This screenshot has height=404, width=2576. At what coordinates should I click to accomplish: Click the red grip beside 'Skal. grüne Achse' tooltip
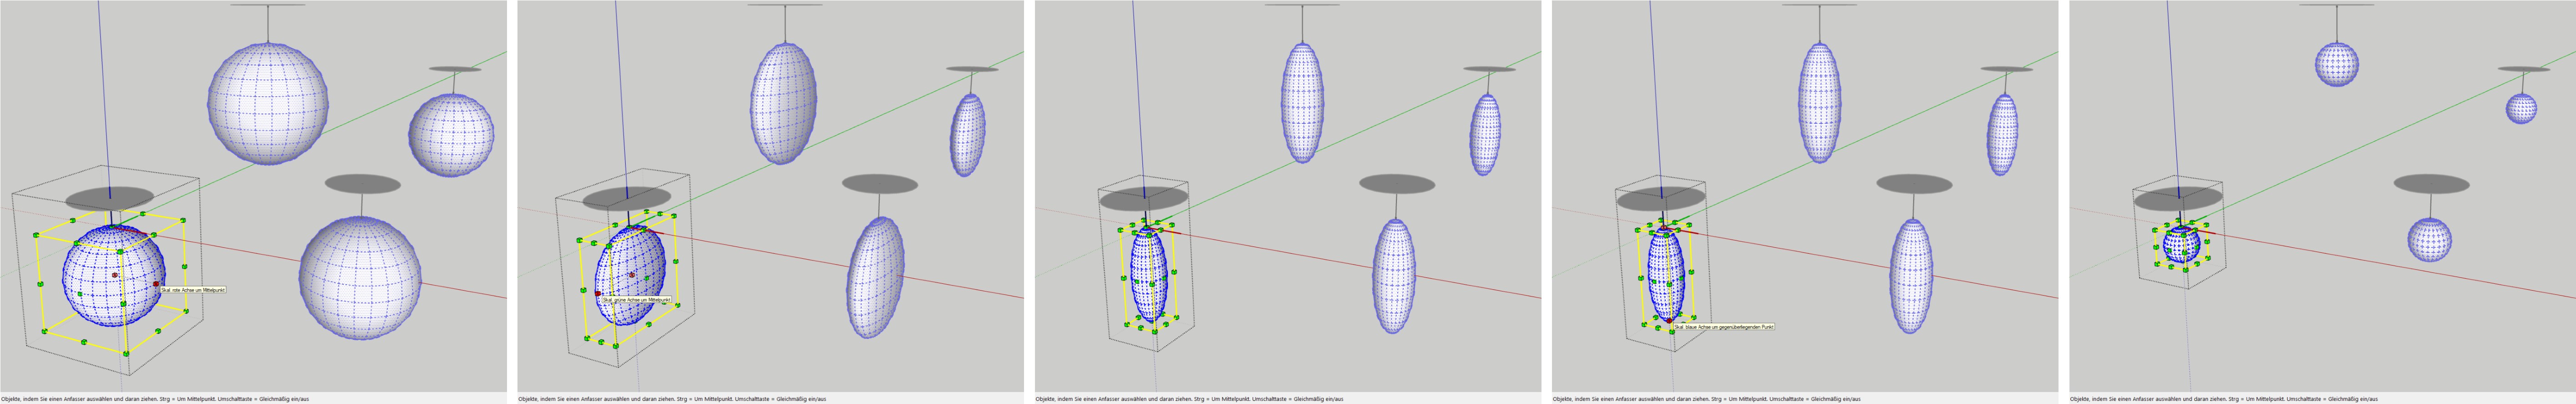(x=597, y=294)
